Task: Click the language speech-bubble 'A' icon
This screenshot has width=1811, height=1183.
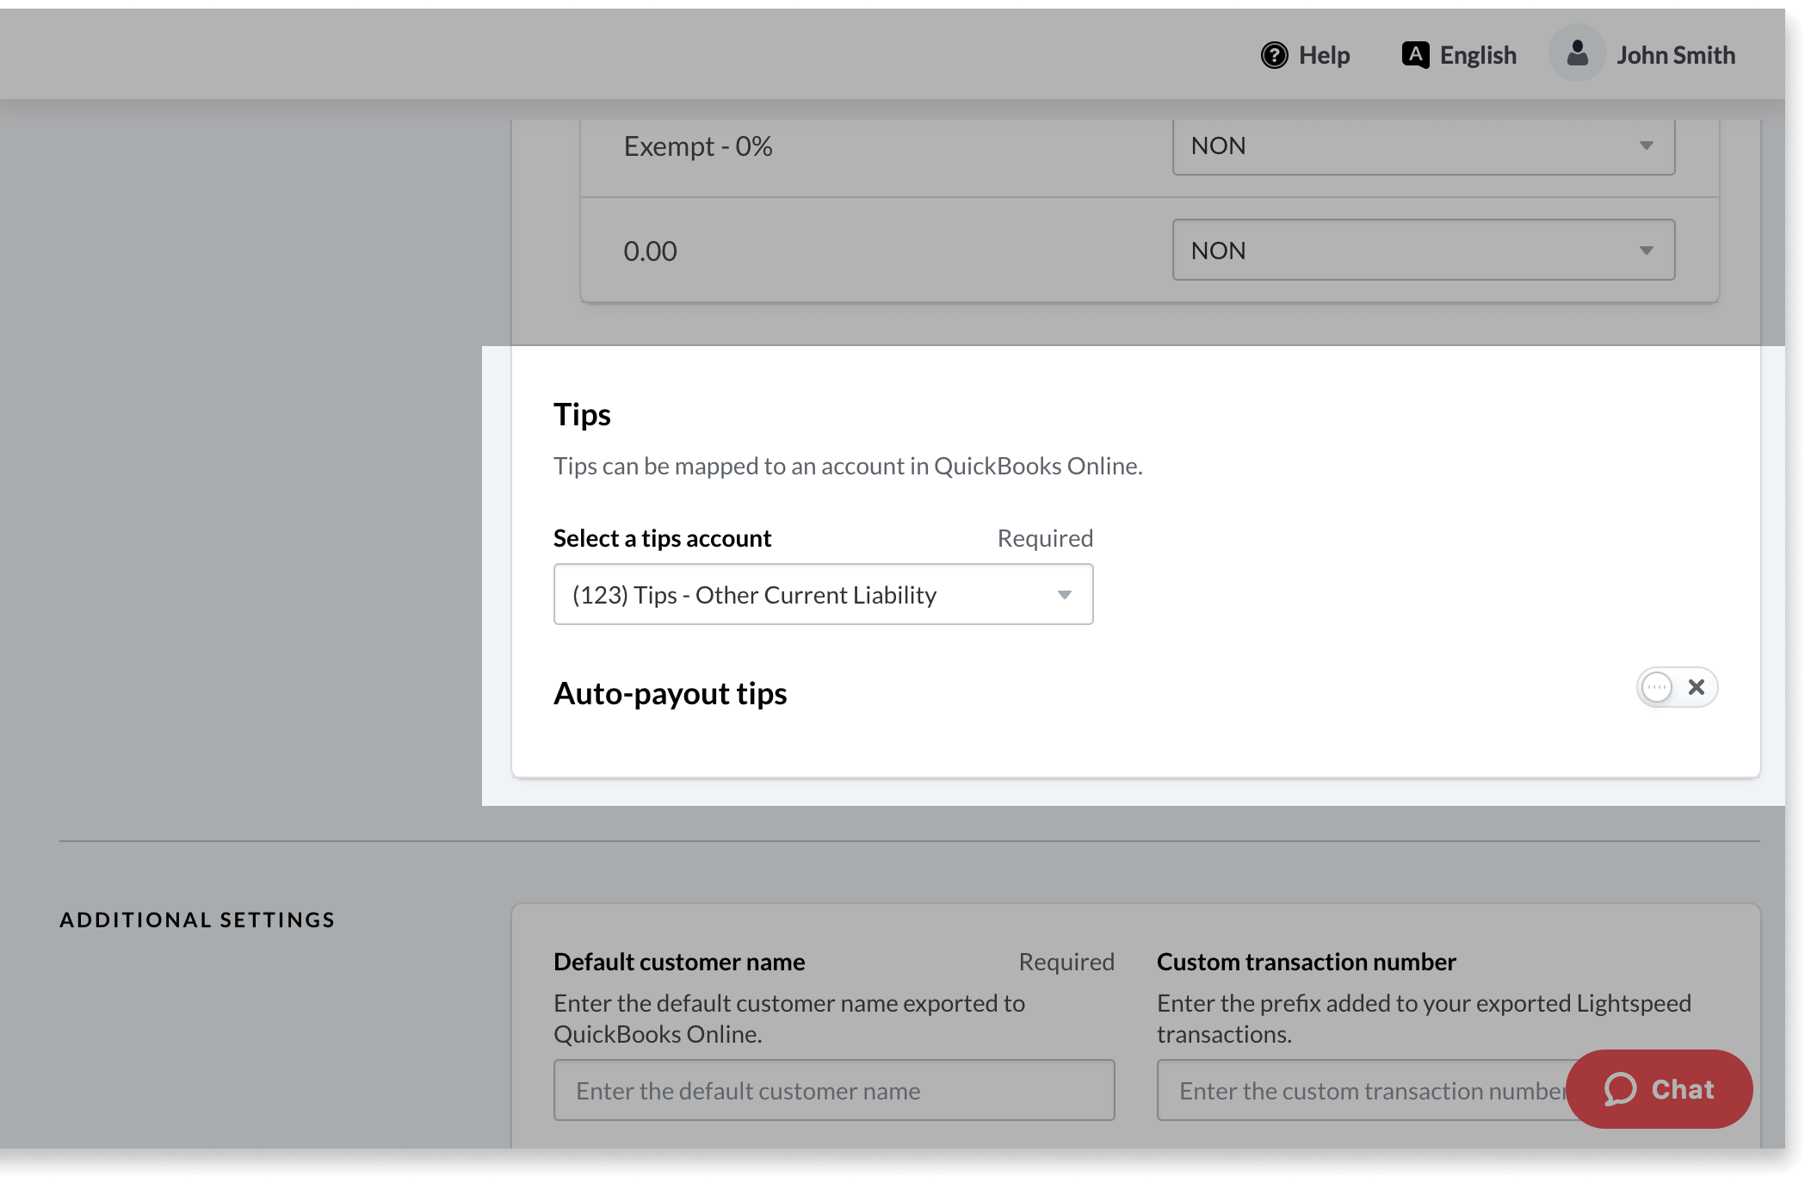Action: point(1415,53)
